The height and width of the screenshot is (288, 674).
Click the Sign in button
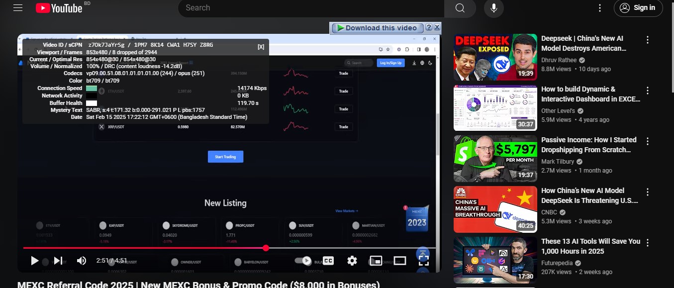pos(638,8)
